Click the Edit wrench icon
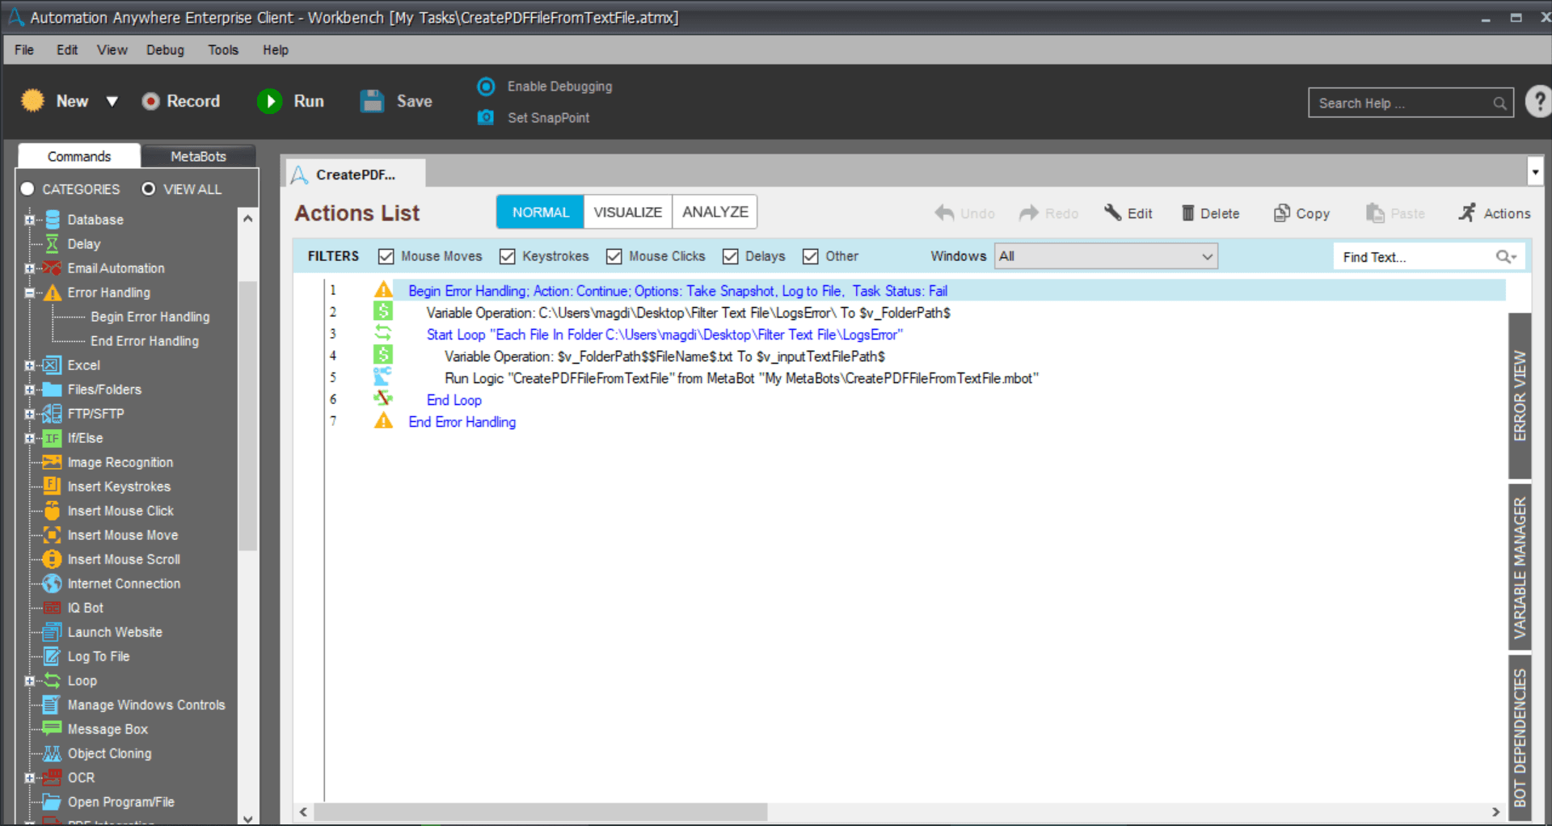Image resolution: width=1552 pixels, height=826 pixels. tap(1113, 213)
